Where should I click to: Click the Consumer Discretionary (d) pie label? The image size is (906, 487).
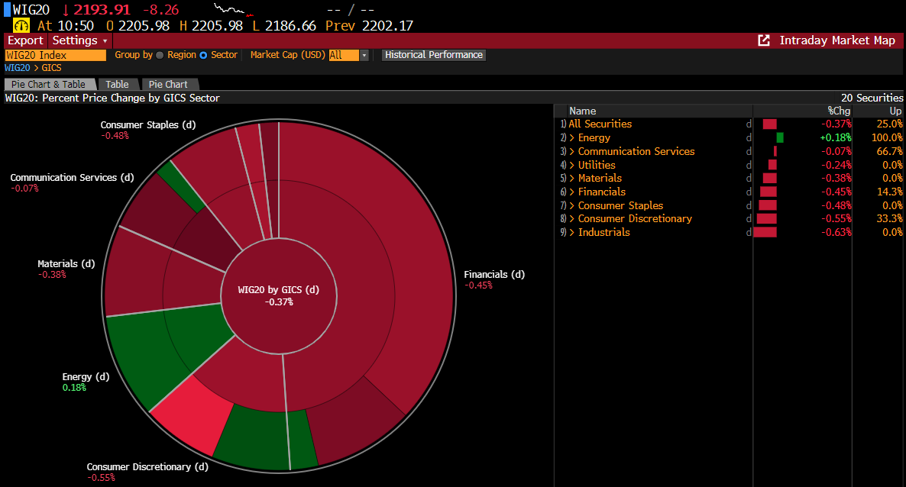click(x=147, y=467)
